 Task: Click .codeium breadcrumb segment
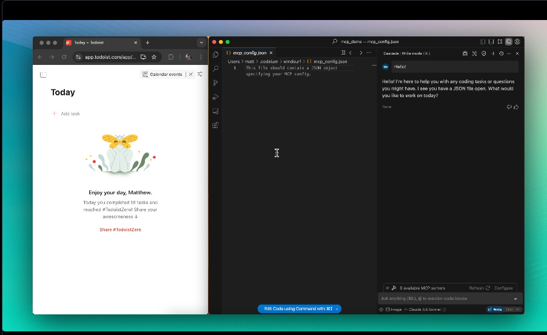point(269,61)
